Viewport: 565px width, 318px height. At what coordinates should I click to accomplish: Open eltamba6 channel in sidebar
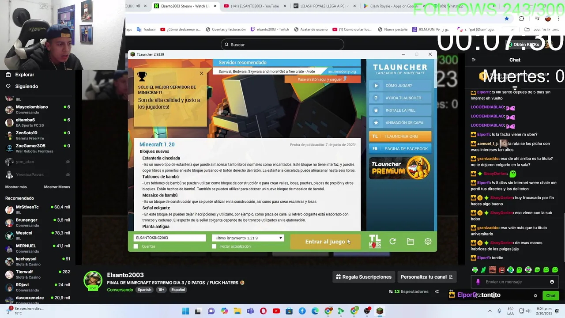click(38, 122)
